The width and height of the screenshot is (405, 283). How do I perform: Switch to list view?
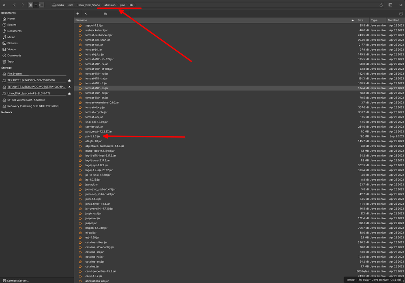point(36,5)
